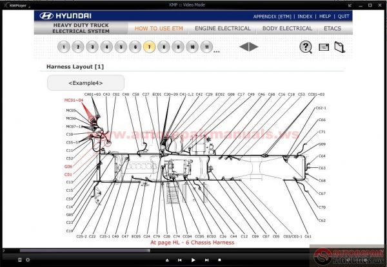
Task: Click the 'CA01~03' connector label
Action: (92, 94)
